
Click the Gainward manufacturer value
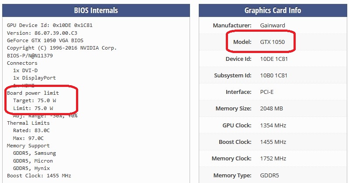point(273,25)
